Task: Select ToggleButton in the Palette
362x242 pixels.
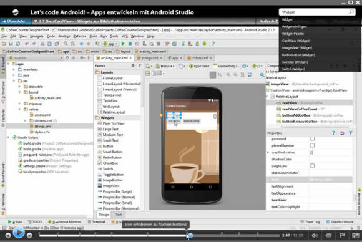Action: pyautogui.click(x=113, y=175)
